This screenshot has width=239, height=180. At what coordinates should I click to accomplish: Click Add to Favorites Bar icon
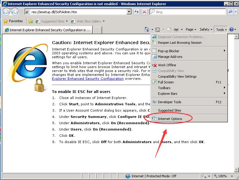pos(31,21)
